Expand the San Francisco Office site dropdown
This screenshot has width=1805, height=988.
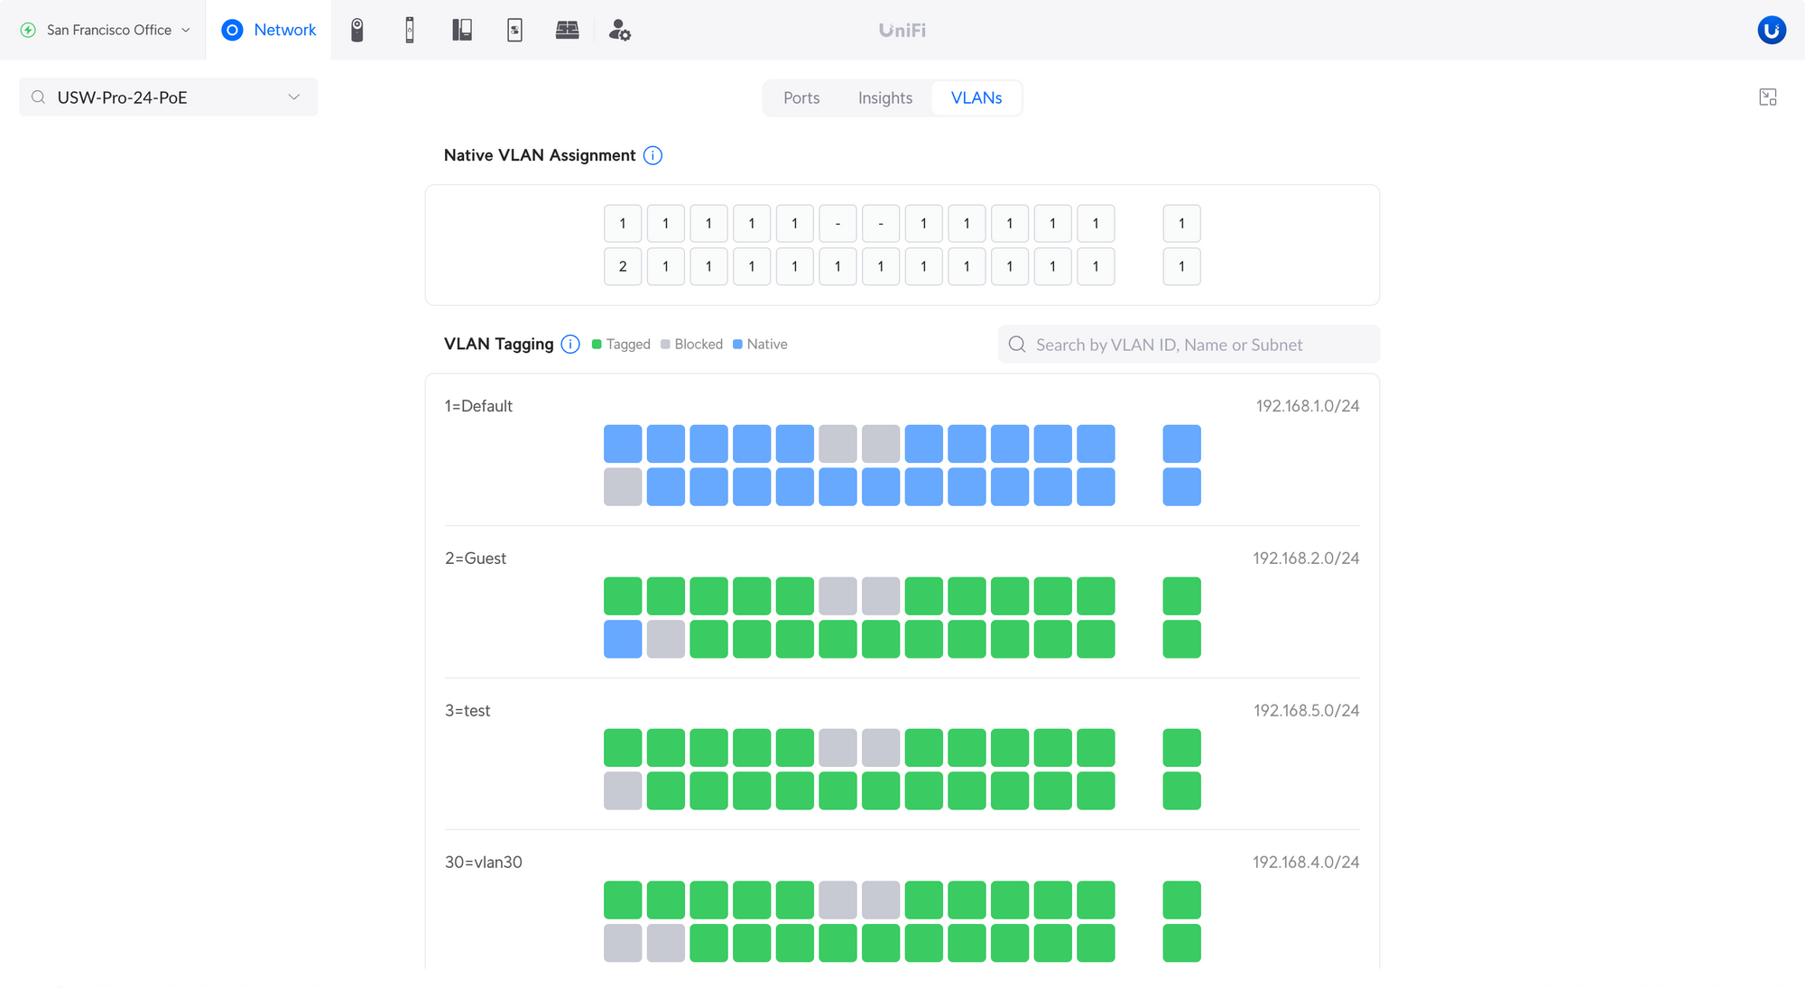tap(106, 30)
